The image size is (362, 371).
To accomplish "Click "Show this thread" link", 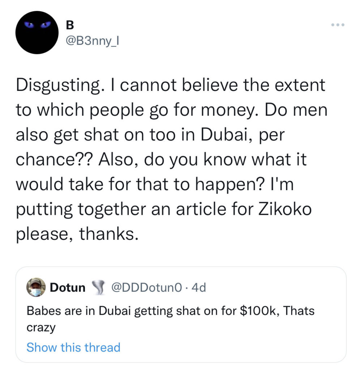I will [73, 347].
